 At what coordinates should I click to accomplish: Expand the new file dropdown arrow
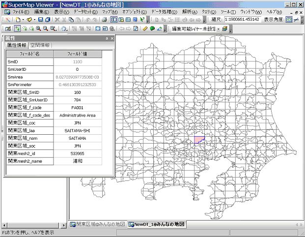pyautogui.click(x=23, y=20)
